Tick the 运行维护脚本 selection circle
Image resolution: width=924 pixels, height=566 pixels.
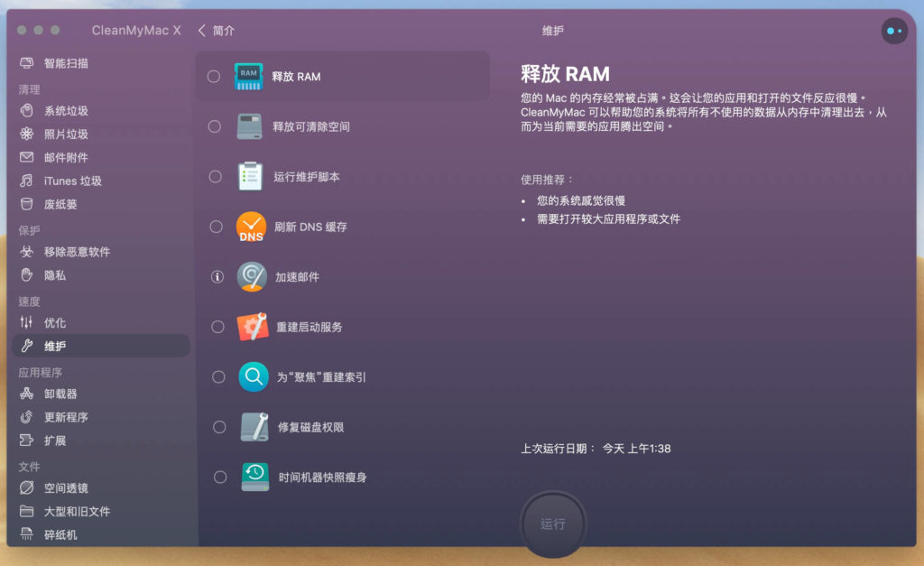(x=216, y=176)
